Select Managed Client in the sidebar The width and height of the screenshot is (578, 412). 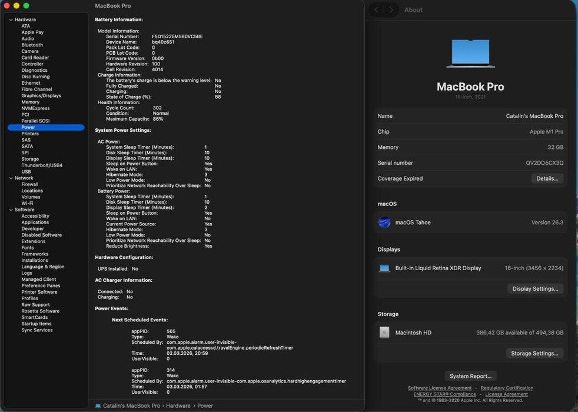coord(39,280)
